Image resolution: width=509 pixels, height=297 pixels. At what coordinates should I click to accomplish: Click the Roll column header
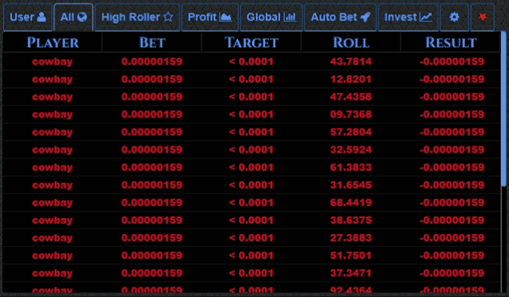pyautogui.click(x=351, y=42)
